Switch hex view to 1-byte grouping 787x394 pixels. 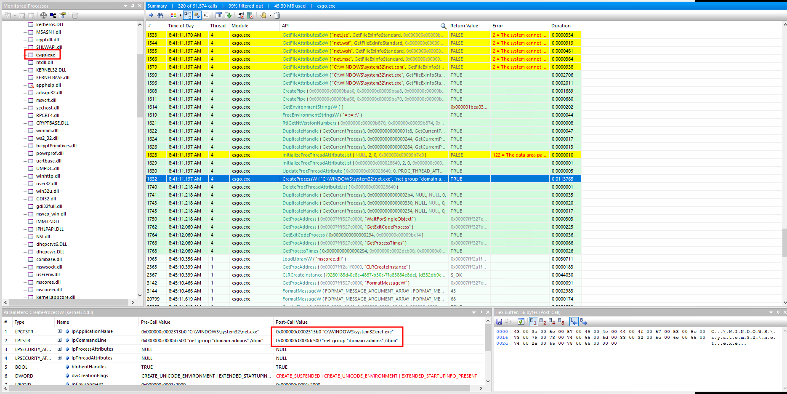coord(534,322)
